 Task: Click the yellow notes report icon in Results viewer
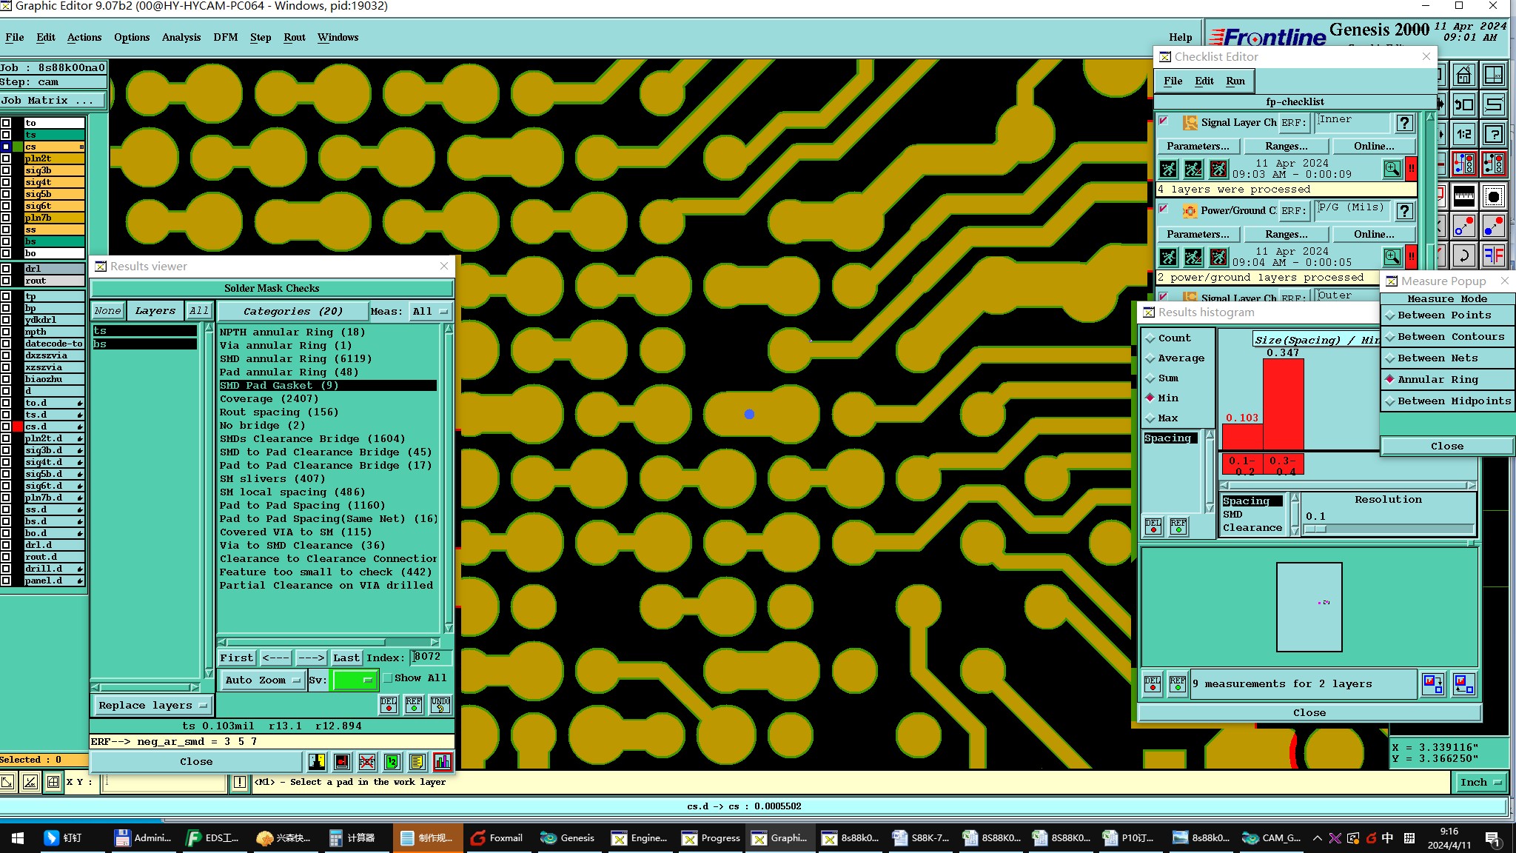pyautogui.click(x=417, y=761)
